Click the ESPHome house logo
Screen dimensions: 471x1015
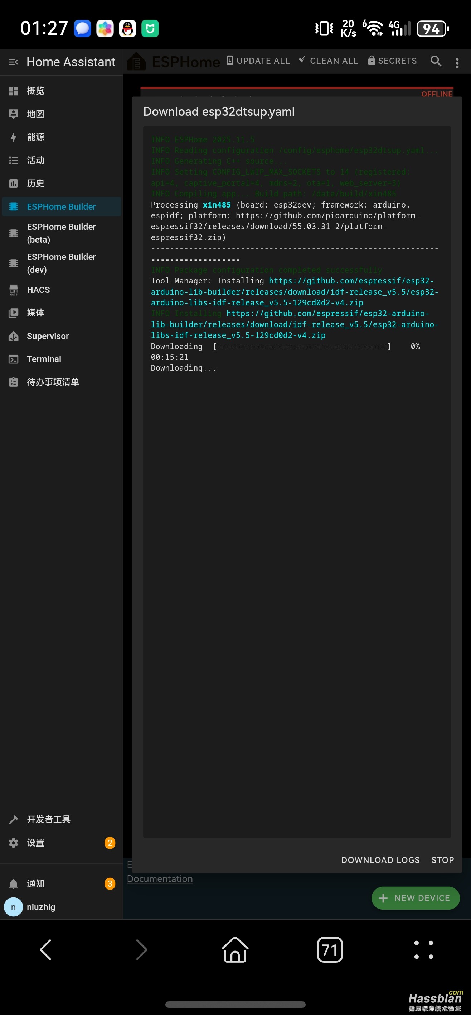coord(136,61)
